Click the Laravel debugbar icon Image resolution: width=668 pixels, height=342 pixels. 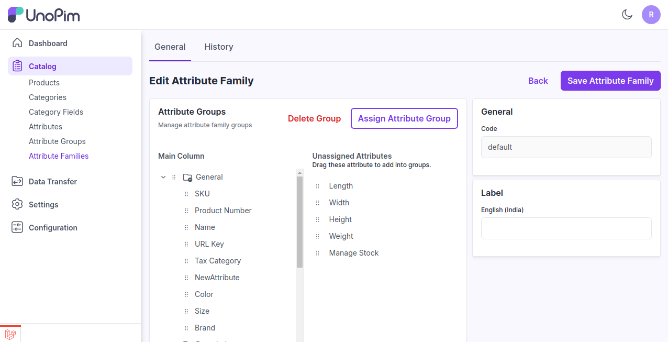pos(10,334)
